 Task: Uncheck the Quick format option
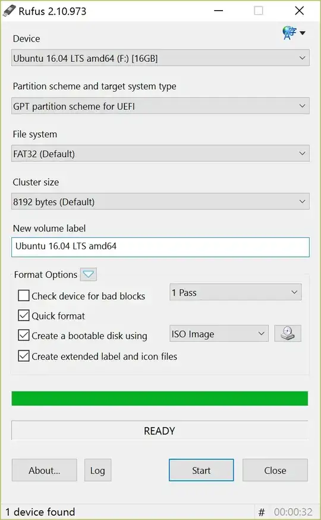(24, 315)
